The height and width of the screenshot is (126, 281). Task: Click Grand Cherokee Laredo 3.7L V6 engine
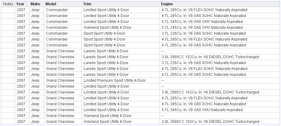pyautogui.click(x=204, y=63)
